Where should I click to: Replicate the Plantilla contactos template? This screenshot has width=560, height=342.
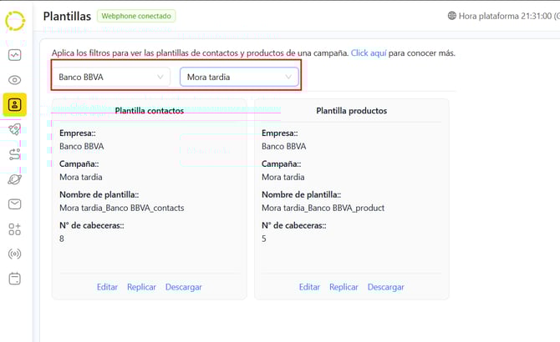pyautogui.click(x=141, y=287)
